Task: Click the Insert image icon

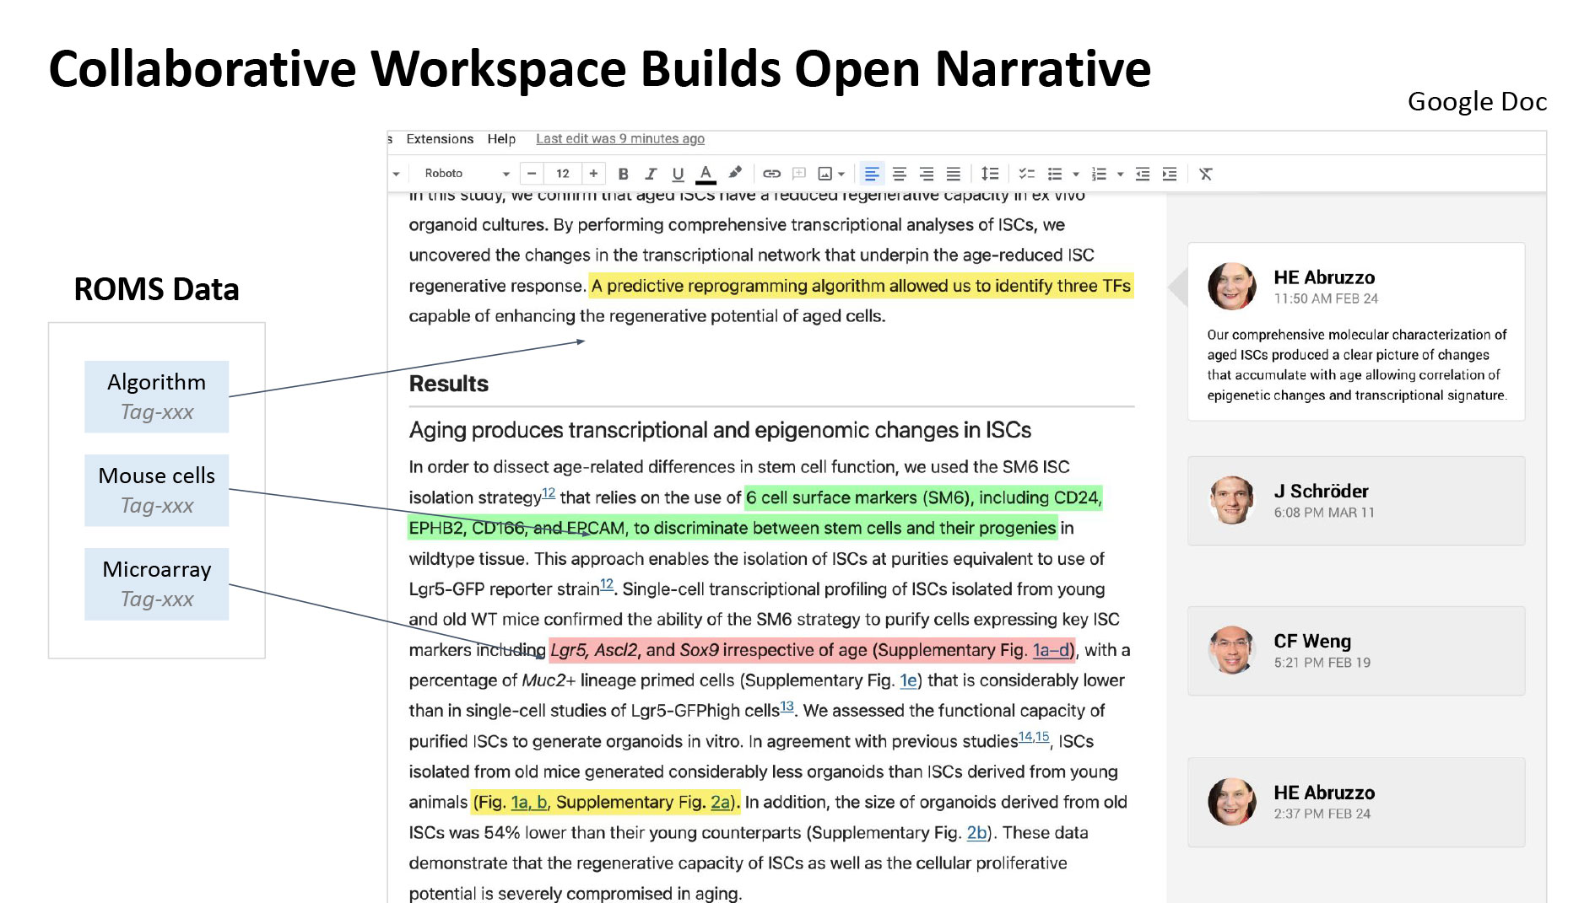Action: pos(825,174)
